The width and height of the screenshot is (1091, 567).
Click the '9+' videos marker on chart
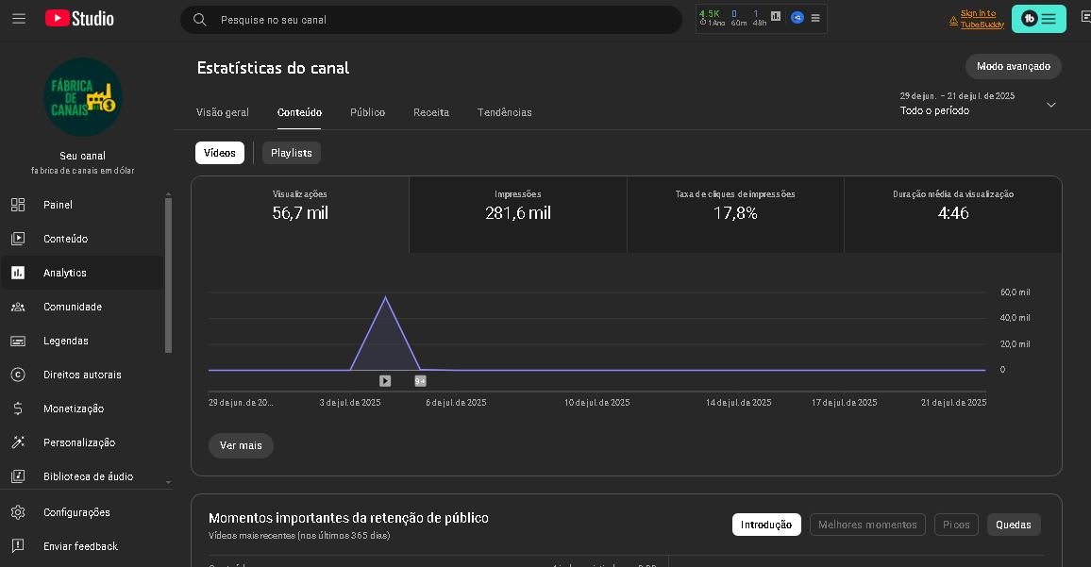click(420, 380)
